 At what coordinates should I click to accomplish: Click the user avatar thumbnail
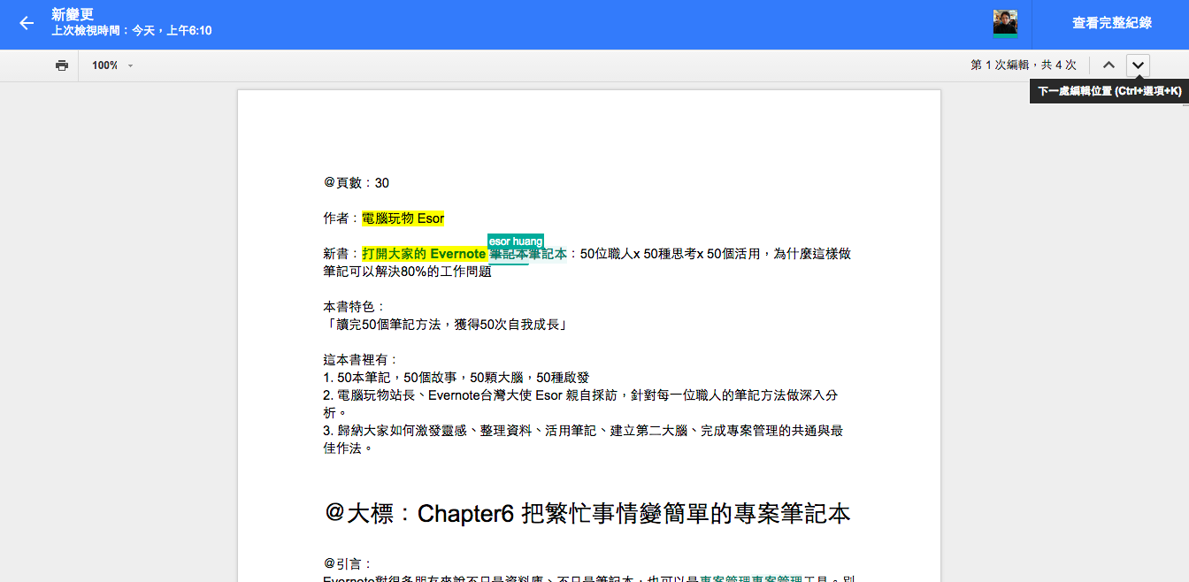1005,23
